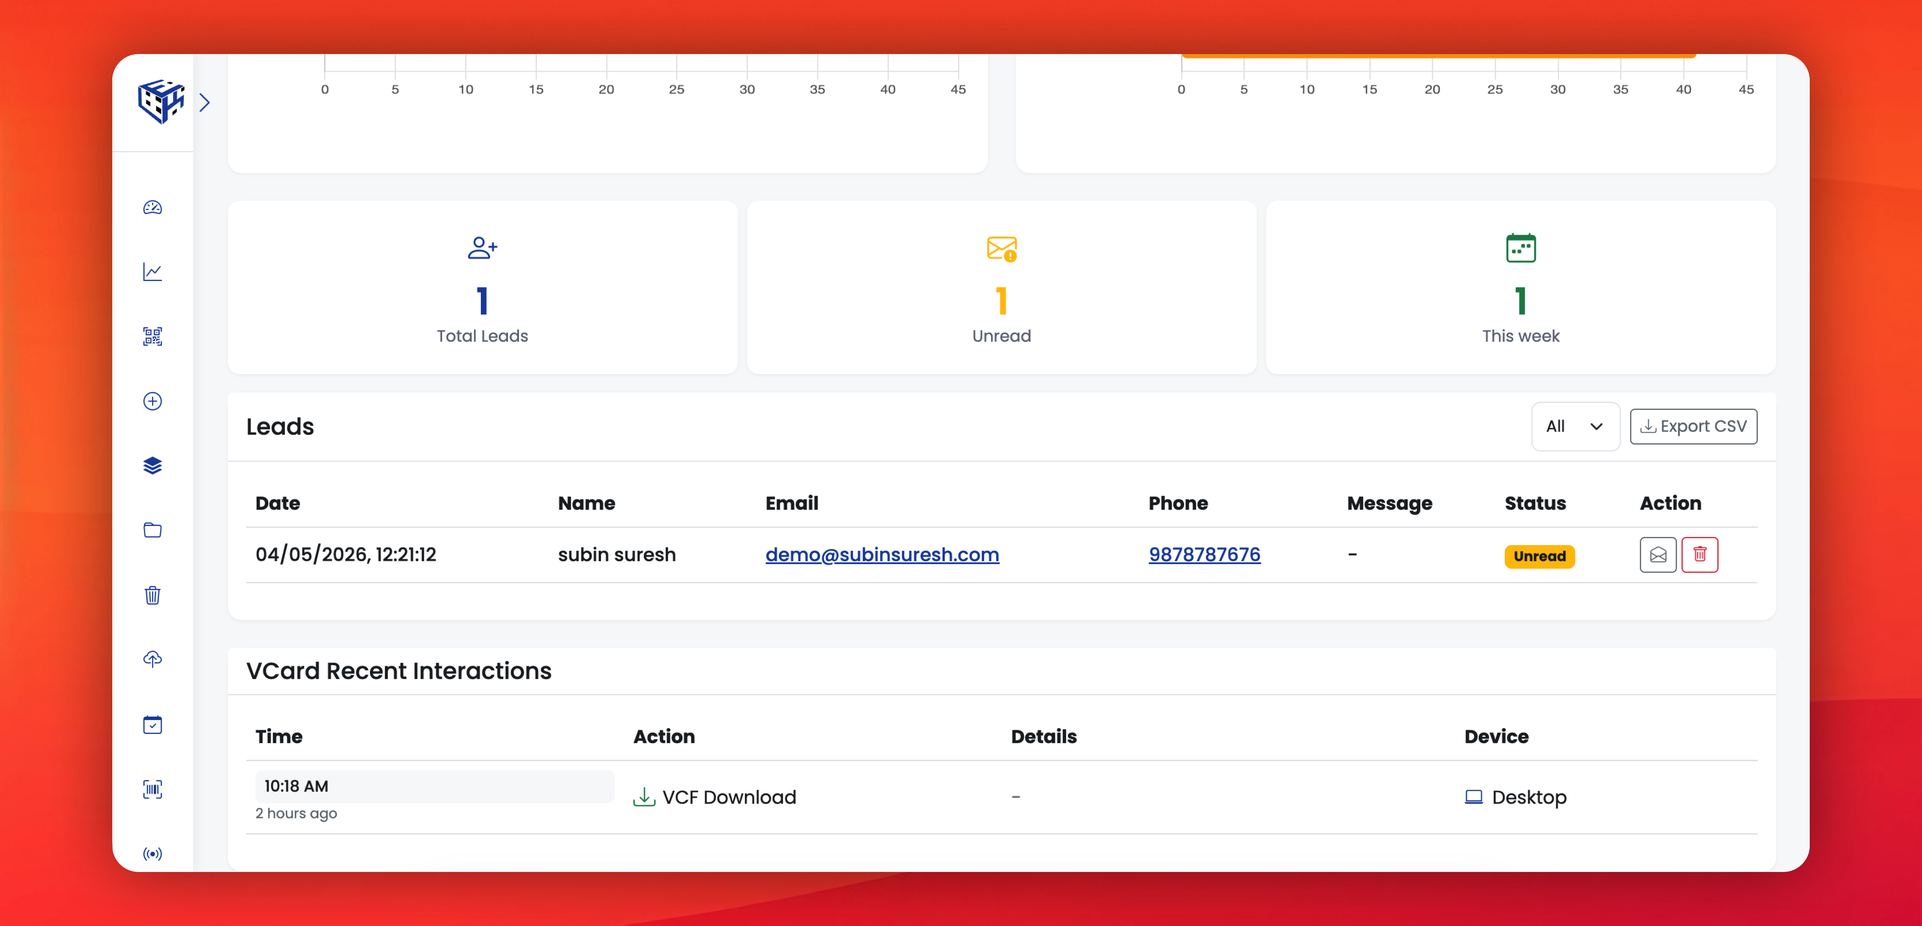Viewport: 1922px width, 926px height.
Task: Open the barcode scanner sidebar icon
Action: (x=152, y=789)
